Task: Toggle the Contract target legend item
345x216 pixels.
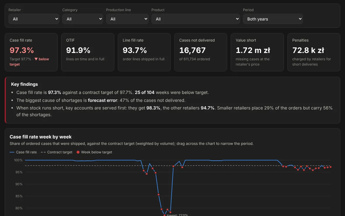Action: tap(56, 152)
